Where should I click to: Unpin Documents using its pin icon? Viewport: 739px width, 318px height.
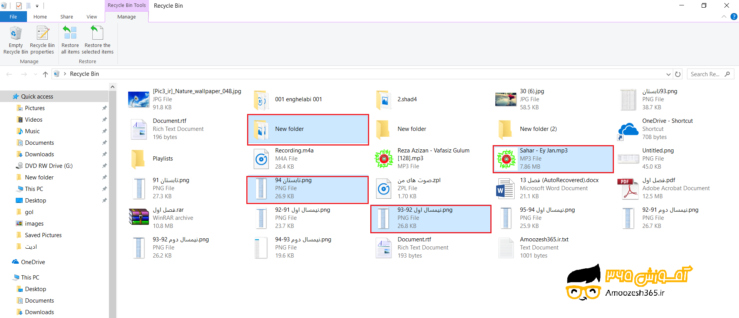(x=104, y=143)
